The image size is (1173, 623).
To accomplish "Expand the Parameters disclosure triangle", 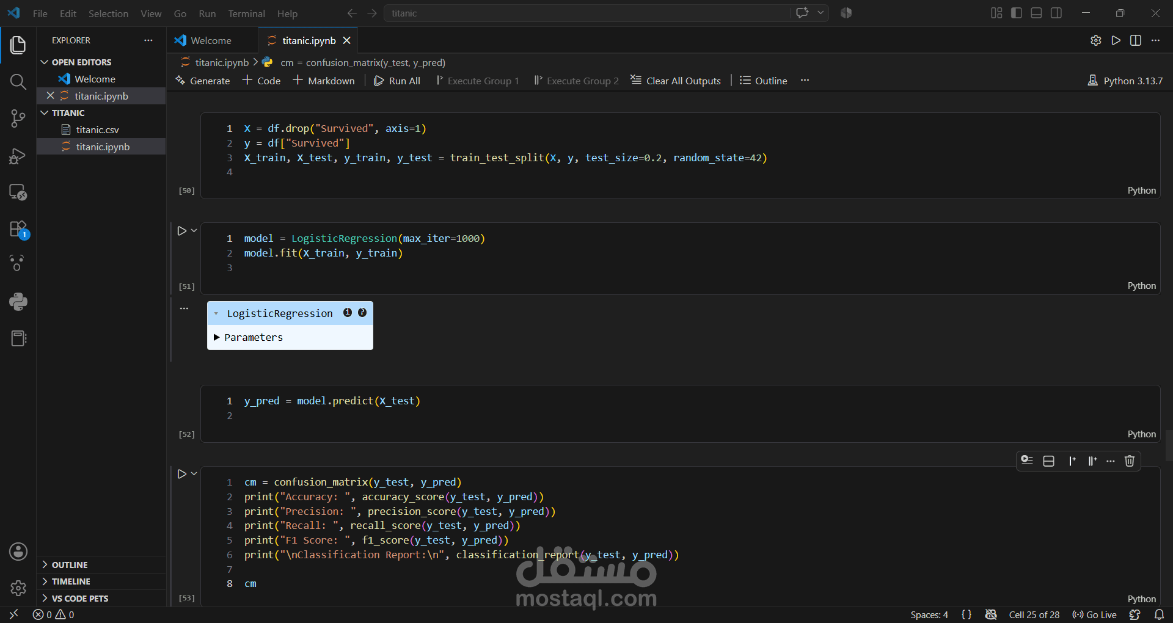I will pos(216,337).
